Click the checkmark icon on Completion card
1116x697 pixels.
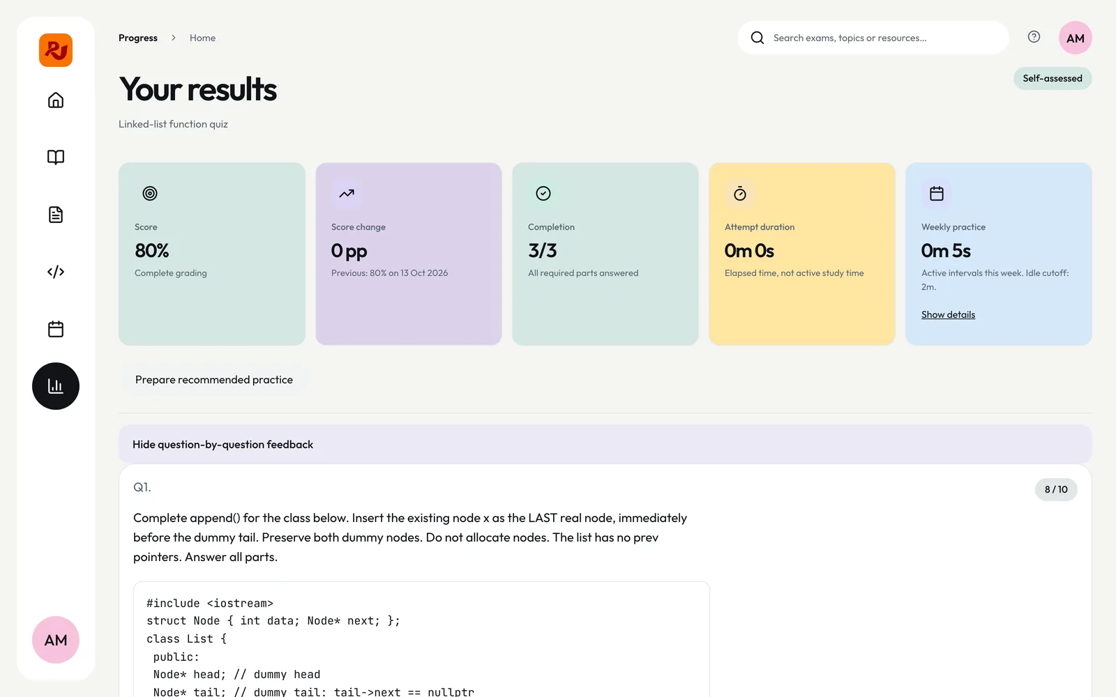(x=543, y=194)
